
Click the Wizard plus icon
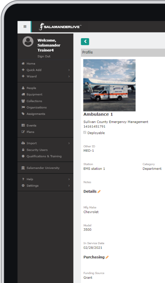[23, 76]
